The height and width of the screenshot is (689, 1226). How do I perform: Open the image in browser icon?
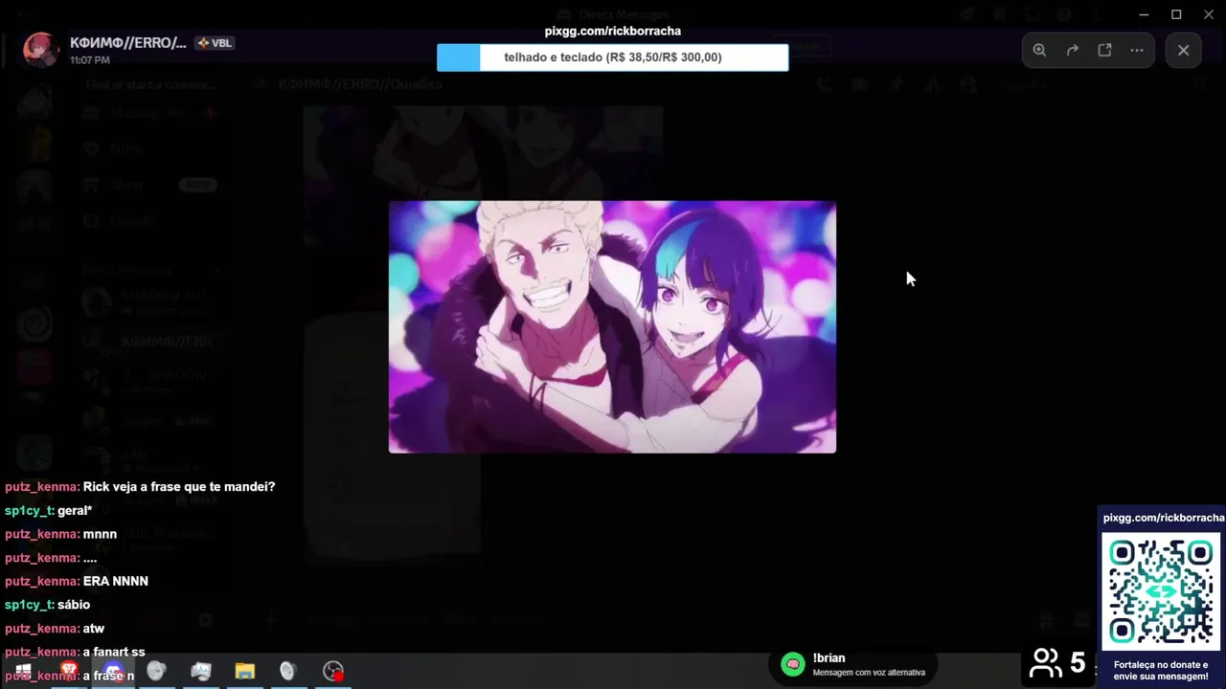point(1104,50)
